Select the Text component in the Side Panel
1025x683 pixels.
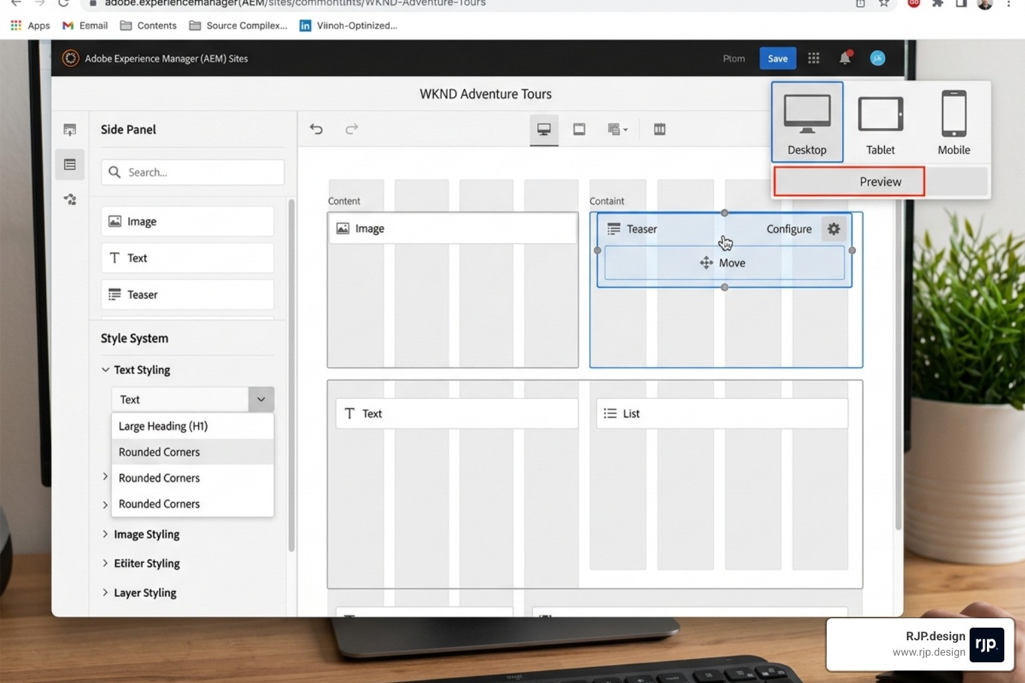[188, 258]
